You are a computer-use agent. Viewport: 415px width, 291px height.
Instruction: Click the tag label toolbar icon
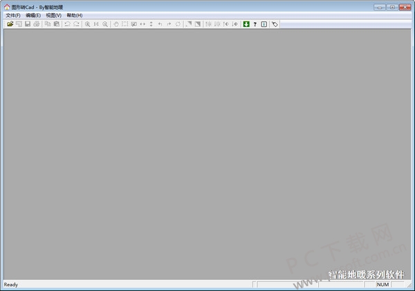pos(275,24)
